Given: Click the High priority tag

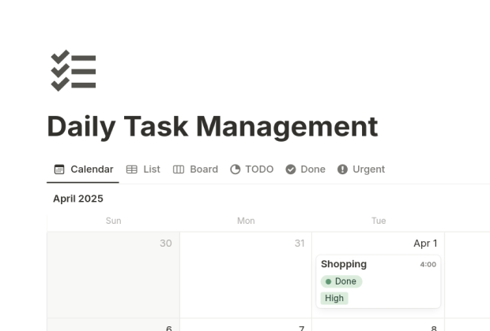Looking at the screenshot, I should point(334,299).
